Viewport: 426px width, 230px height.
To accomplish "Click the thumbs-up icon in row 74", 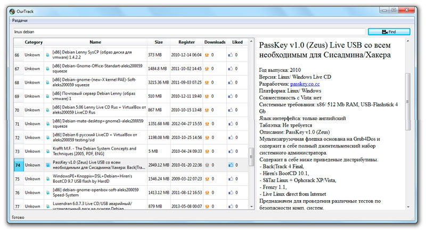I will click(x=231, y=165).
